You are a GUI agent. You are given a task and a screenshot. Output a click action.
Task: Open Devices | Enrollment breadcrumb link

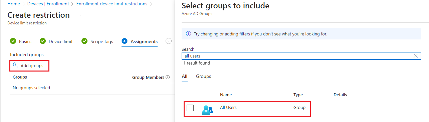click(48, 4)
